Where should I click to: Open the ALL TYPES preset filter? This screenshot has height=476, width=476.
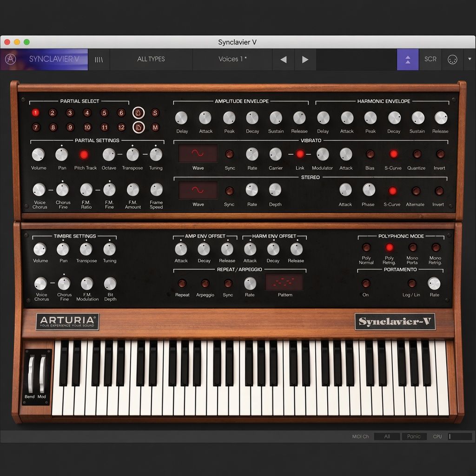click(151, 59)
